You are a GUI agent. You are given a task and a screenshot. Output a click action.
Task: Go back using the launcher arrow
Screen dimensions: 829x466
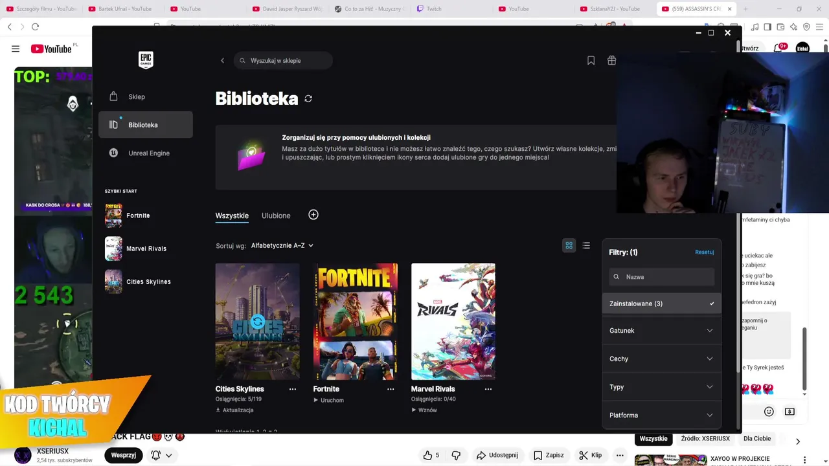[x=222, y=61]
